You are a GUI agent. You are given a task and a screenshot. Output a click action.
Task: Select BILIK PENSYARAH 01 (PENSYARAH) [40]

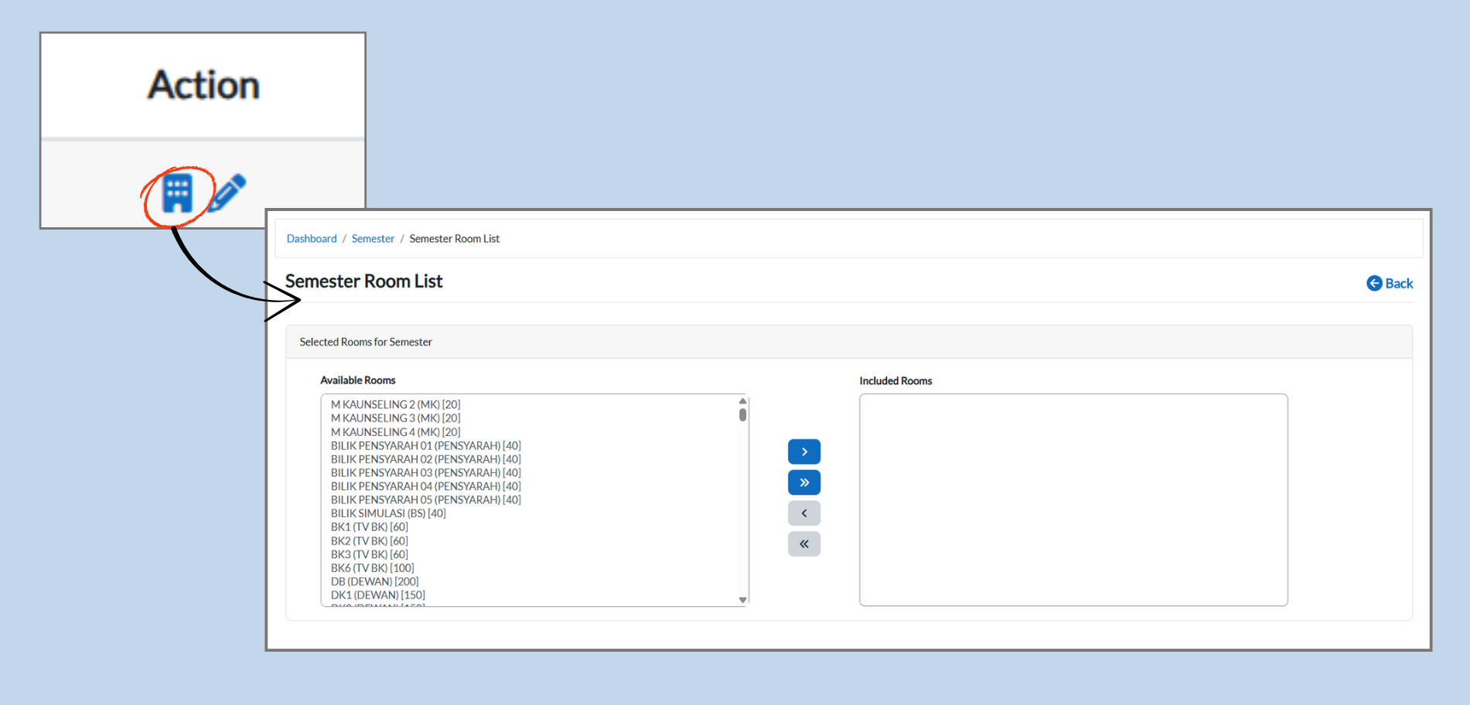(425, 445)
